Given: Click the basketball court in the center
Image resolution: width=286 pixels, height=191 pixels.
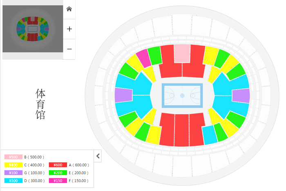Looking at the screenshot, I should 182,96.
